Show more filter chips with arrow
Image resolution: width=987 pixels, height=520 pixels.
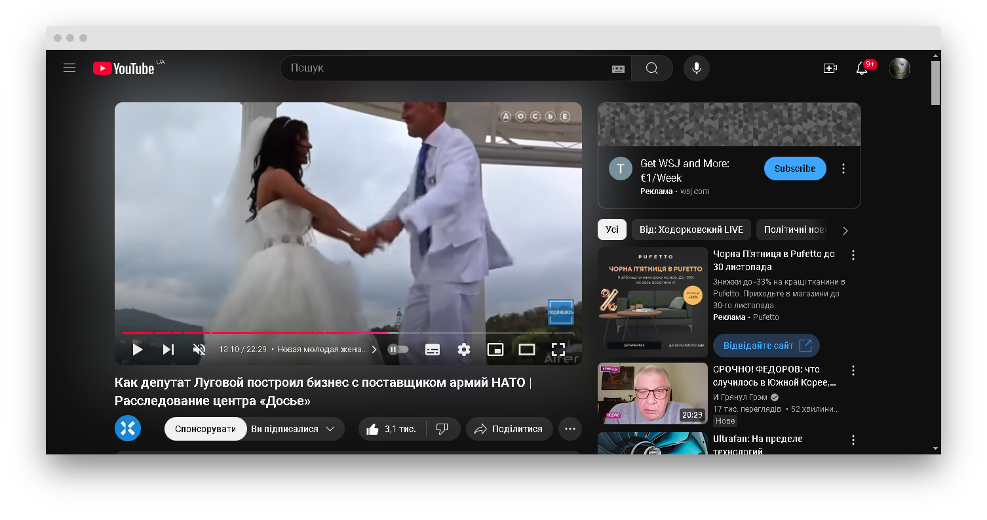point(845,230)
